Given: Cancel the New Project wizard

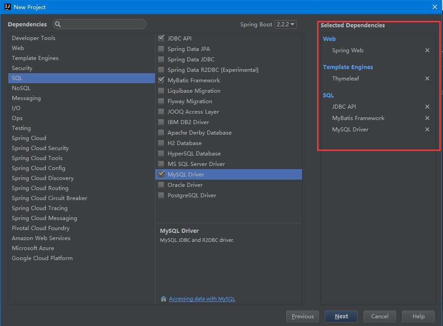Looking at the screenshot, I should click(x=379, y=316).
